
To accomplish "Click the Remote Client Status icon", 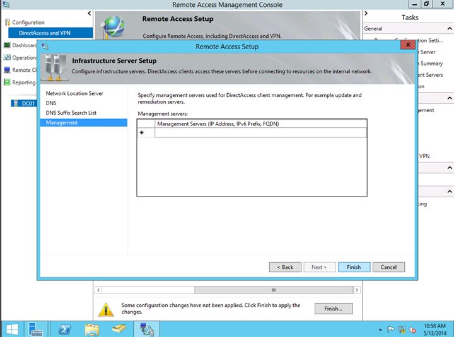I will click(7, 70).
